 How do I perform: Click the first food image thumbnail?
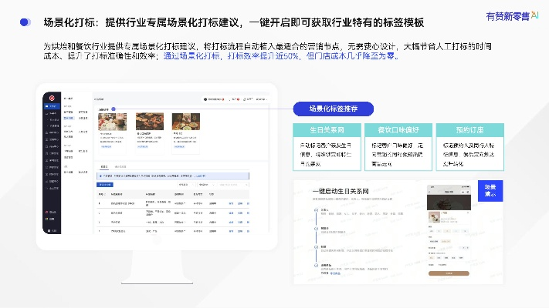(x=110, y=121)
